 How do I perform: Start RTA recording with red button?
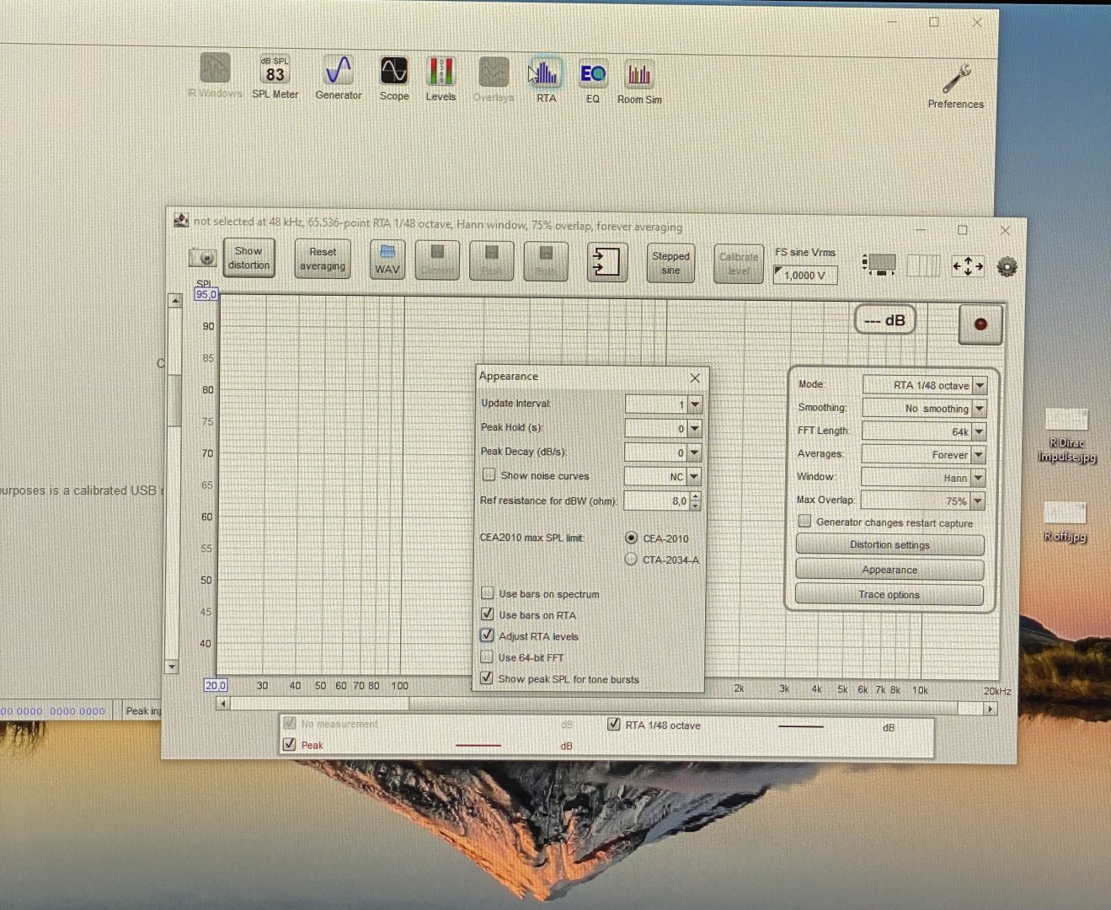pos(980,324)
